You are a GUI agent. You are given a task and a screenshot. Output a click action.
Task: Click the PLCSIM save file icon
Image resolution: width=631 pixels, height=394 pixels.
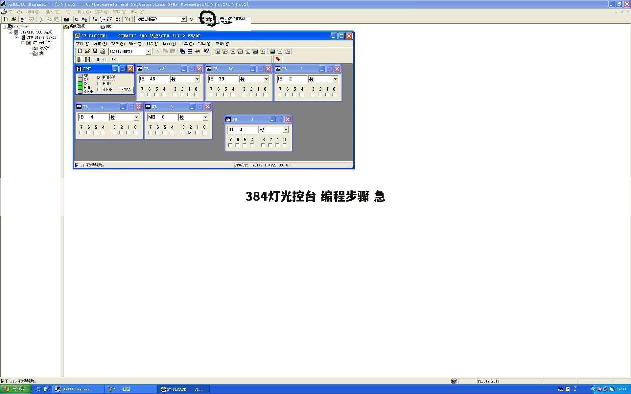[95, 51]
